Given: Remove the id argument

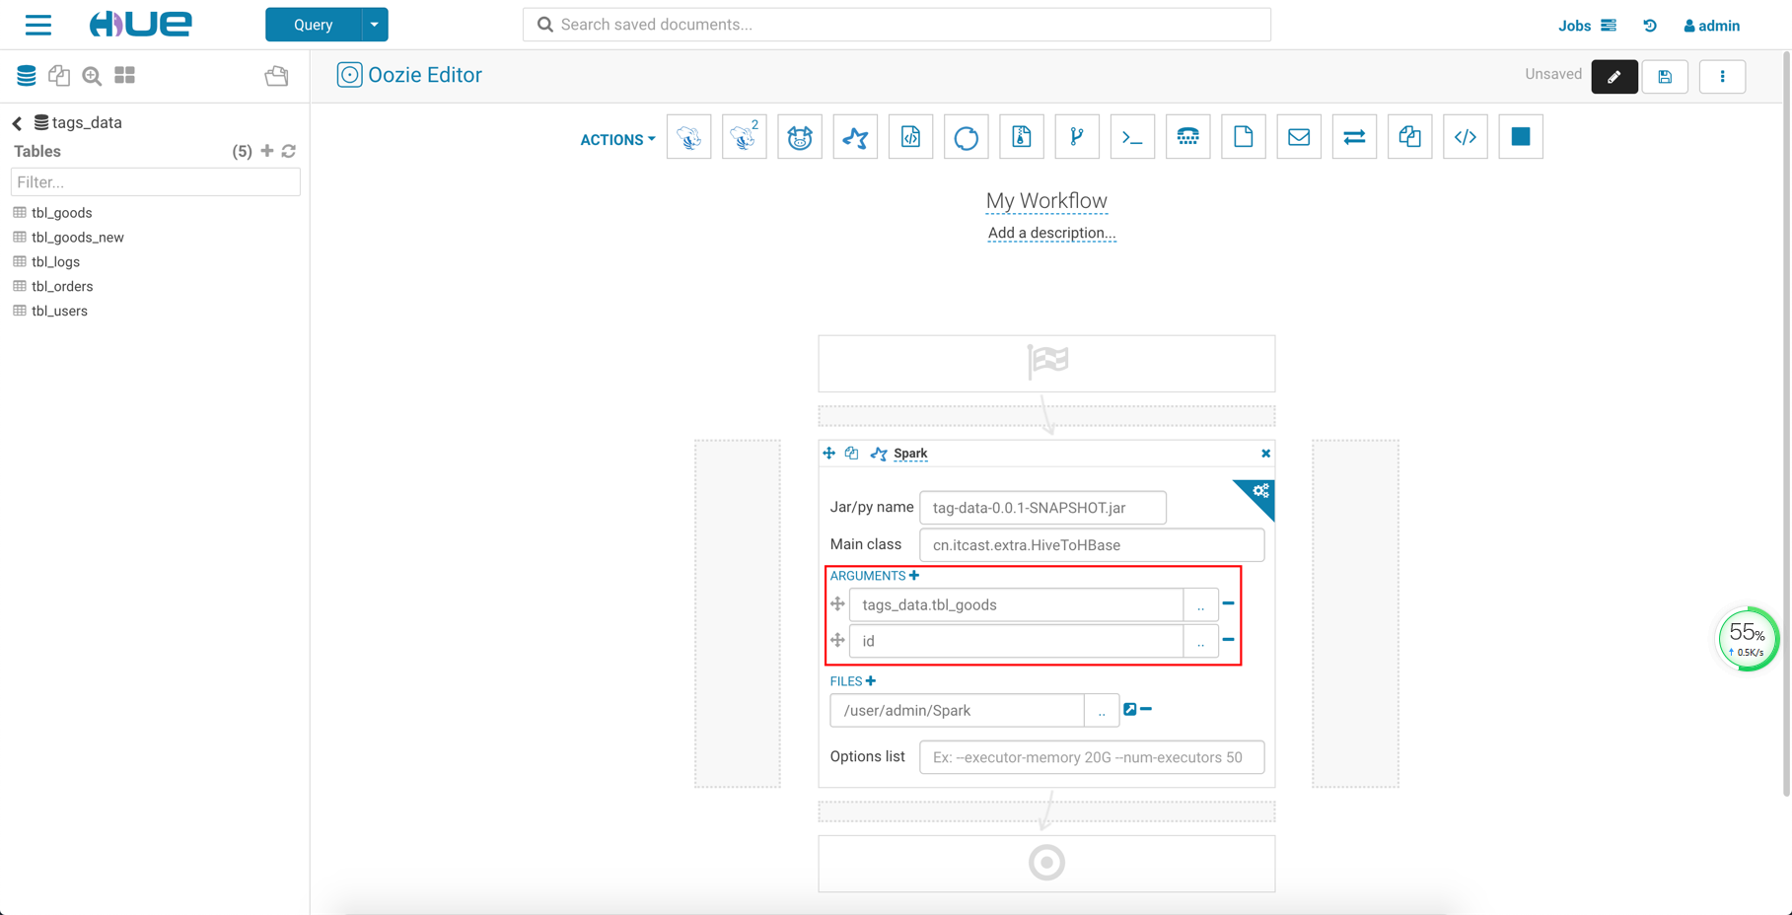Looking at the screenshot, I should click(x=1229, y=640).
